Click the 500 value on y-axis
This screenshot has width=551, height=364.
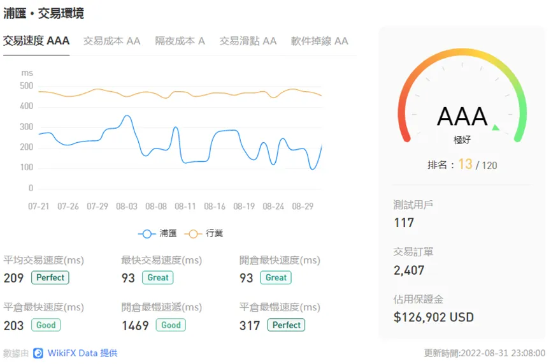coord(26,86)
